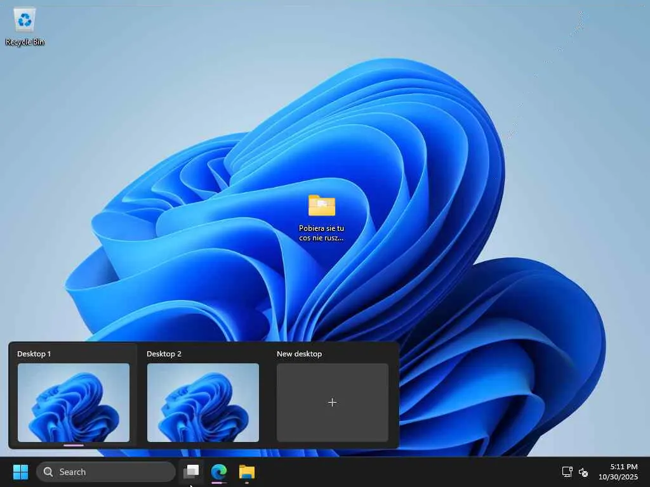Click the muted volume tray icon

(x=583, y=472)
